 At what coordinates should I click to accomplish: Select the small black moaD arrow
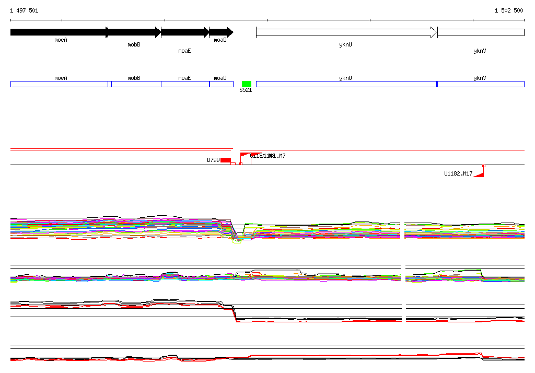tap(221, 32)
